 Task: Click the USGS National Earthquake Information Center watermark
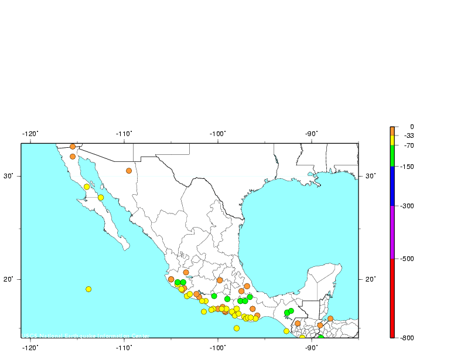coord(86,336)
